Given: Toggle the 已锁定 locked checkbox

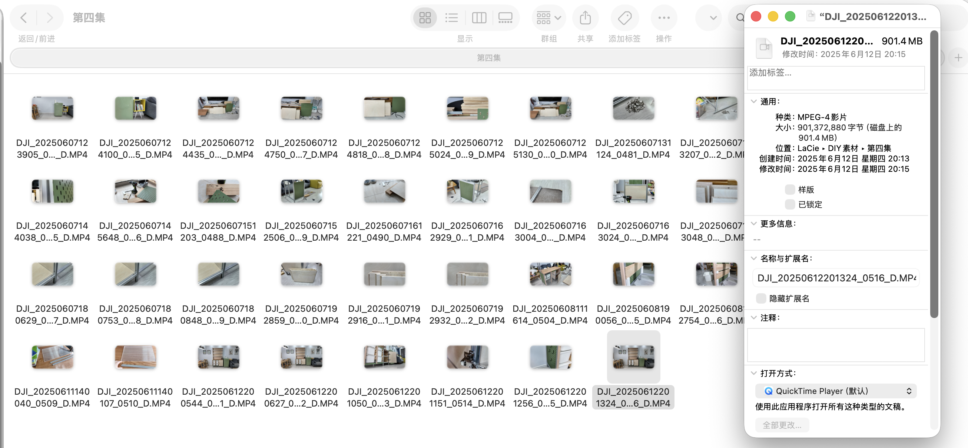Looking at the screenshot, I should pyautogui.click(x=789, y=205).
